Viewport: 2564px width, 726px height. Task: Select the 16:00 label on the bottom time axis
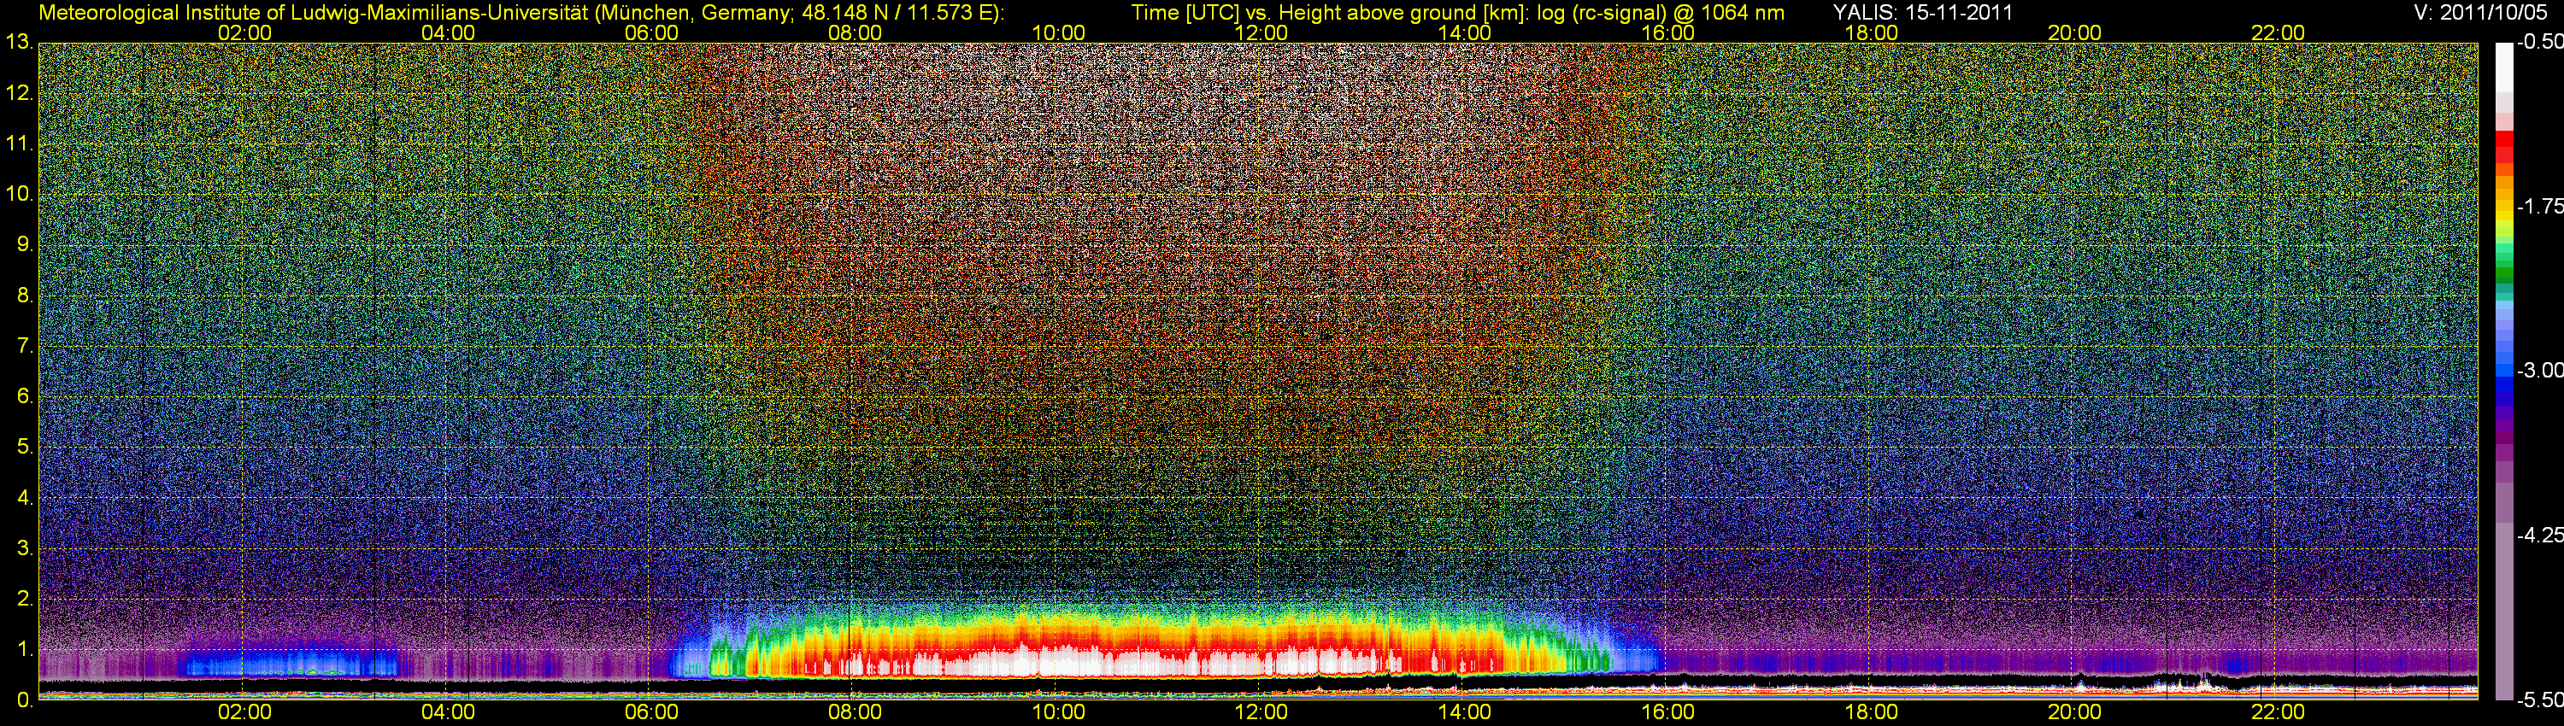[x=1667, y=712]
